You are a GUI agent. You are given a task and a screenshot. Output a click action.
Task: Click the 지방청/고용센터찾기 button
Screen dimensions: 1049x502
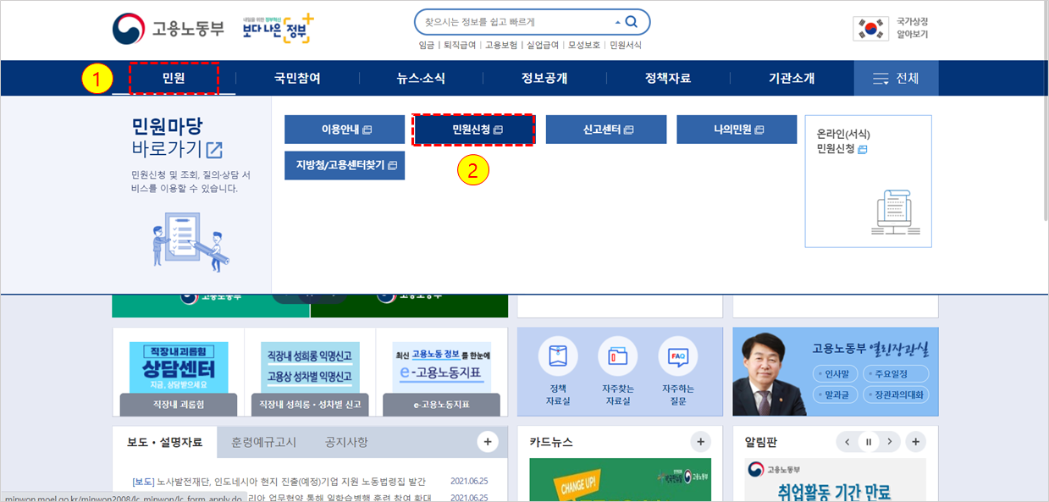(x=345, y=166)
